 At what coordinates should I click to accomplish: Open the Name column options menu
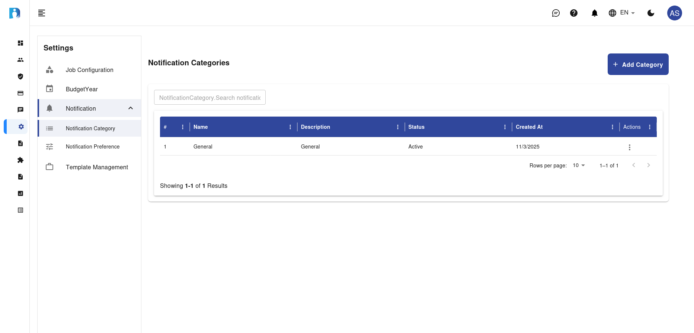pyautogui.click(x=290, y=127)
